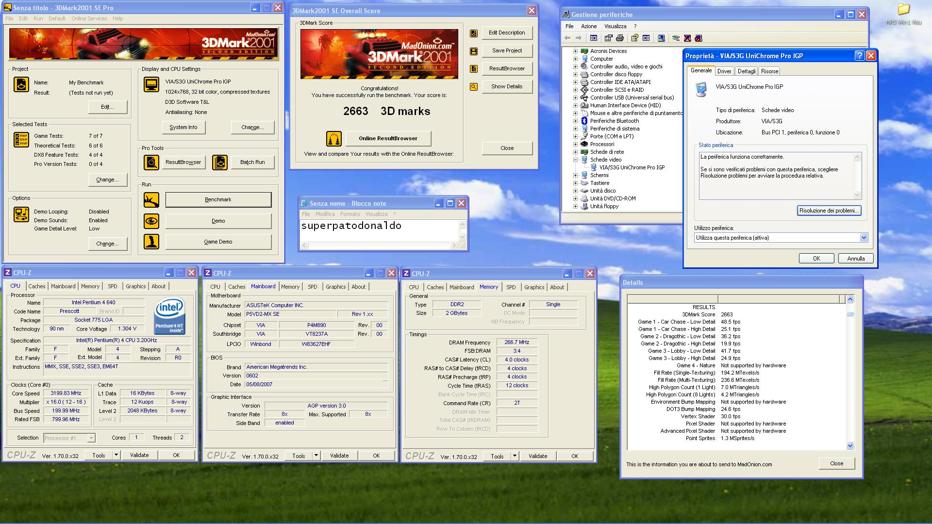The height and width of the screenshot is (524, 932).
Task: Open the Processor Selection dropdown in CPU-Z
Action: click(91, 438)
